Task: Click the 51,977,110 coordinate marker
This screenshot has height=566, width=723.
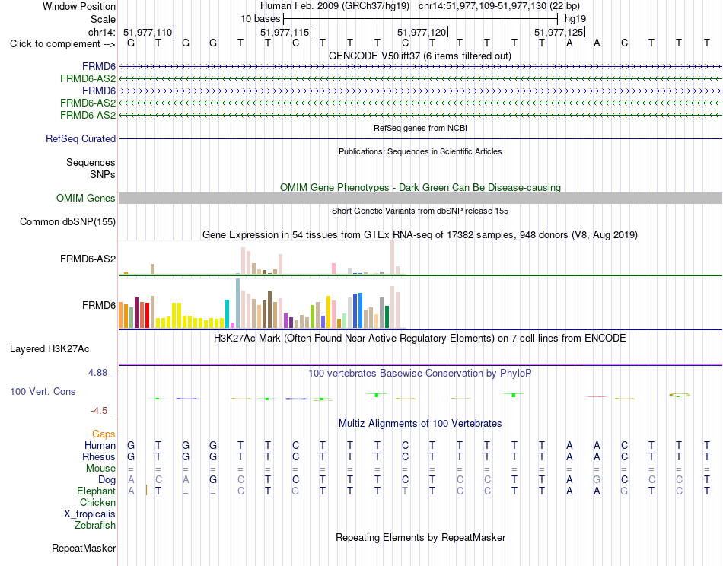Action: pyautogui.click(x=148, y=32)
